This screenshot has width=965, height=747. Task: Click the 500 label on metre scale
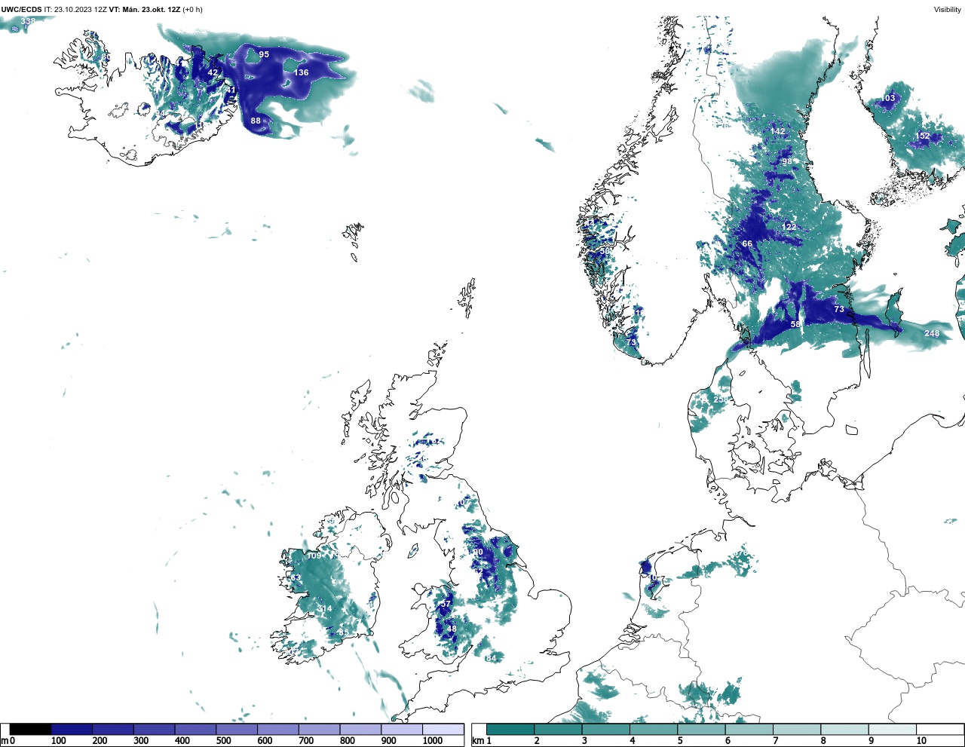[223, 741]
